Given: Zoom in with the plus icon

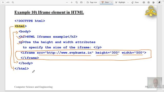Looking at the screenshot, I should click(72, 2).
